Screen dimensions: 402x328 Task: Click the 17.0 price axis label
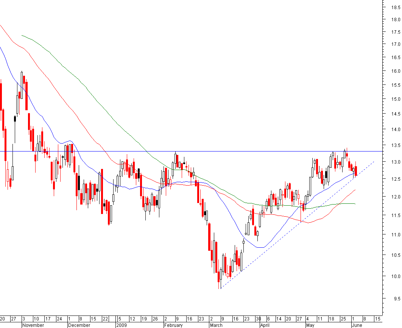pyautogui.click(x=396, y=44)
